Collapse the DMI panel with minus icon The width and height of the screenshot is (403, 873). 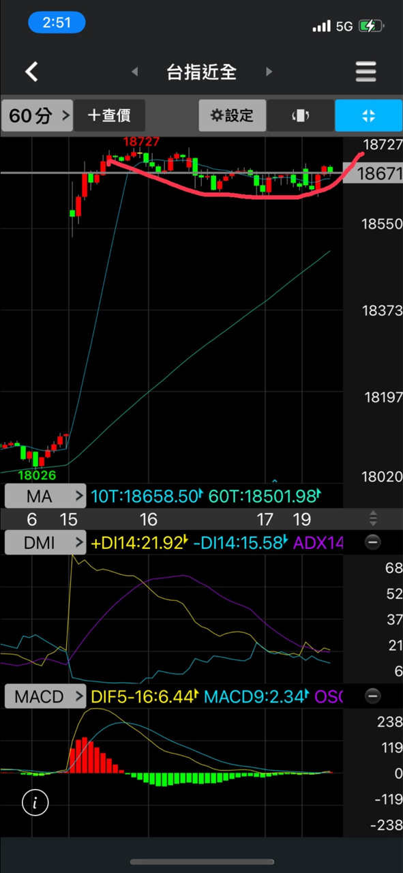tap(373, 543)
